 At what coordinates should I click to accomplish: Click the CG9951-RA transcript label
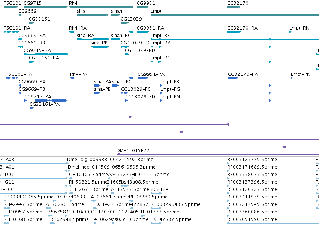(x=151, y=28)
